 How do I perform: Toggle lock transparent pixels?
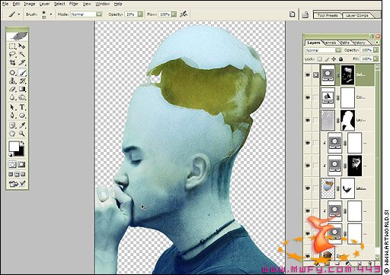[320, 59]
